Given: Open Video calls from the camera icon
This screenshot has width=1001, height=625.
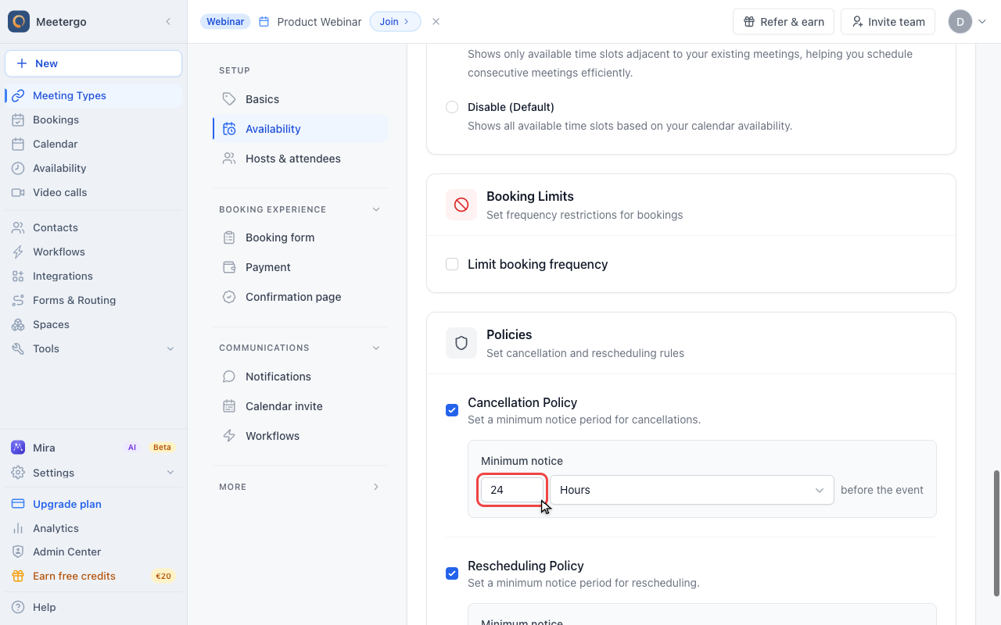Looking at the screenshot, I should [x=18, y=192].
